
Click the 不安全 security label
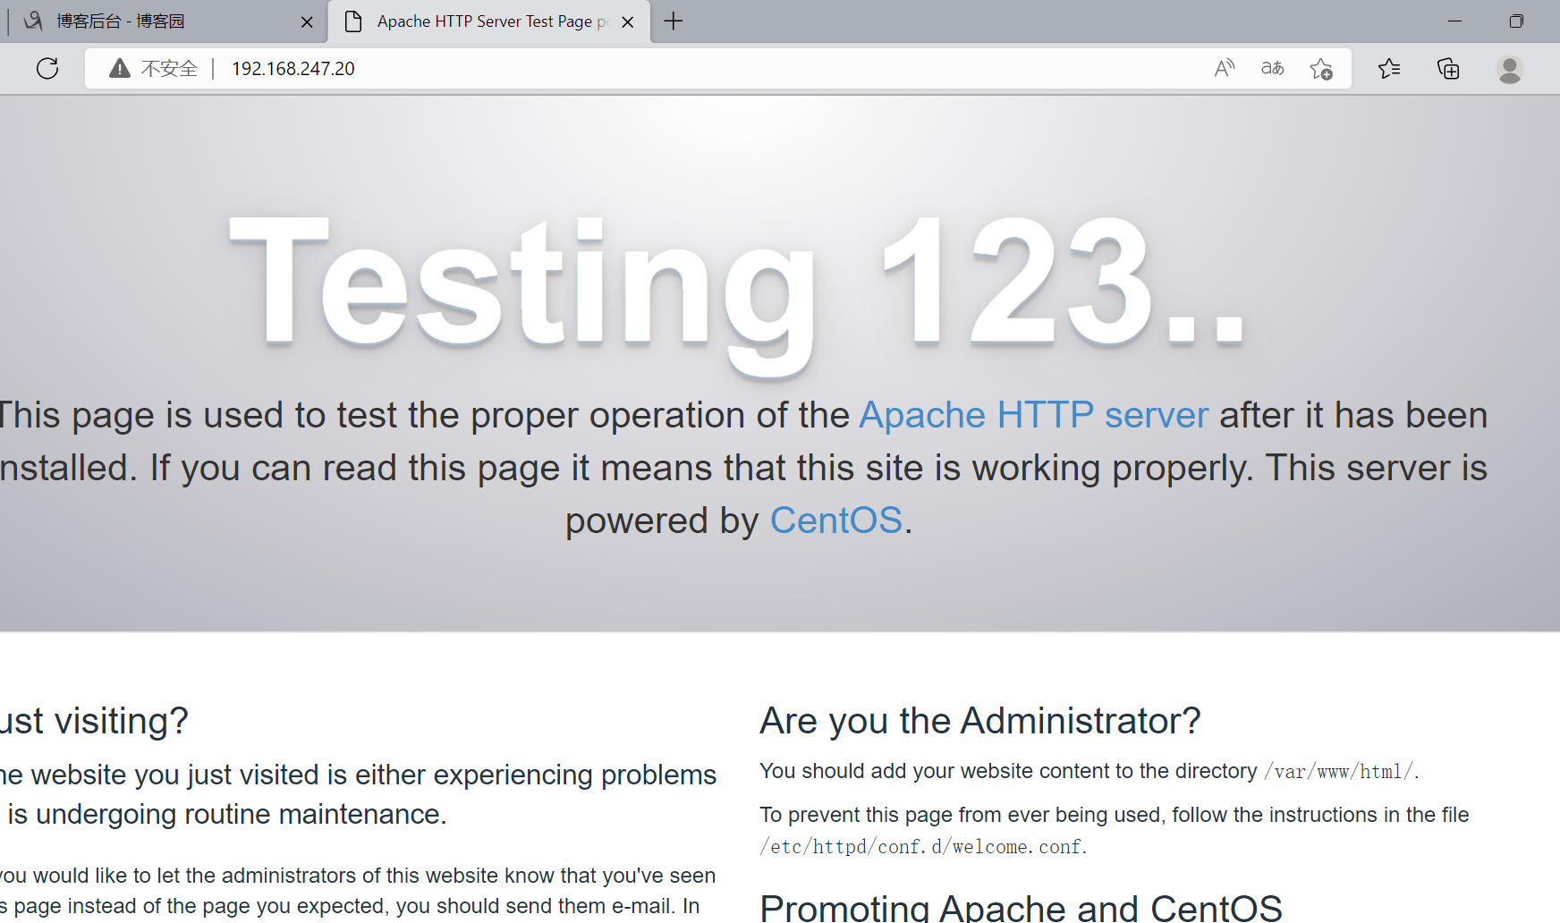(x=169, y=68)
